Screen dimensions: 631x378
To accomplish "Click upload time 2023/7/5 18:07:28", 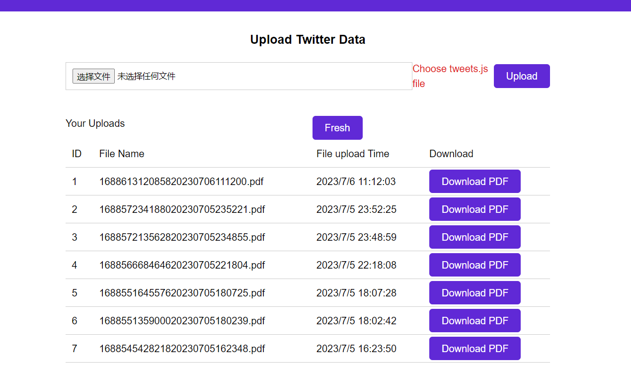I will pyautogui.click(x=357, y=293).
